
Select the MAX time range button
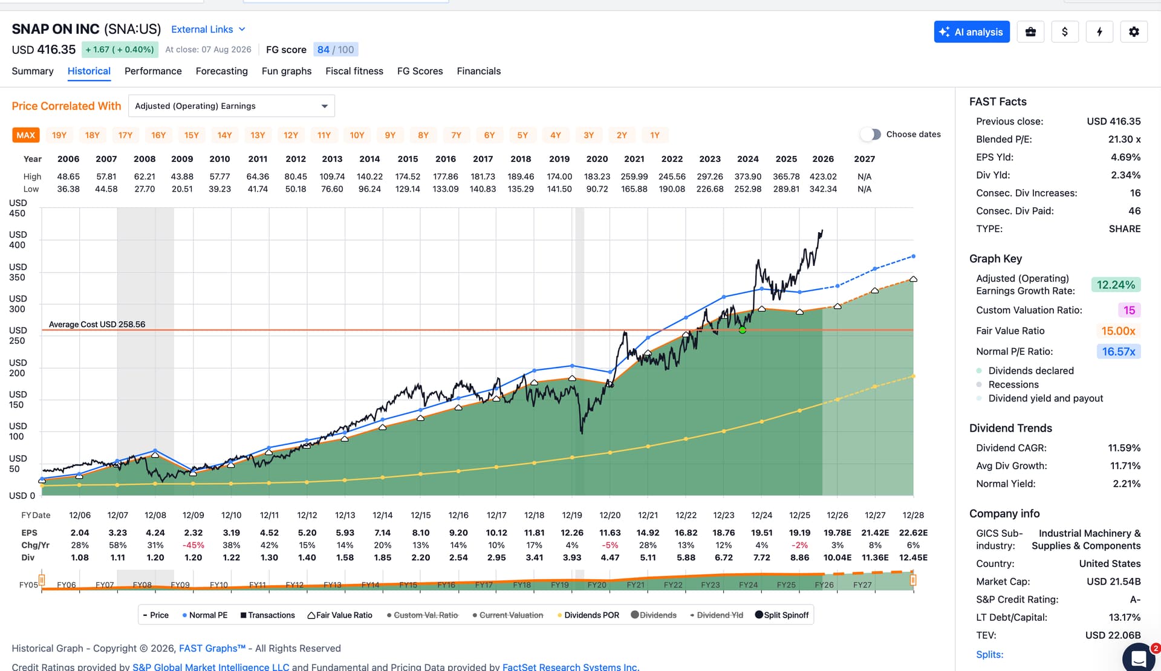pos(25,135)
